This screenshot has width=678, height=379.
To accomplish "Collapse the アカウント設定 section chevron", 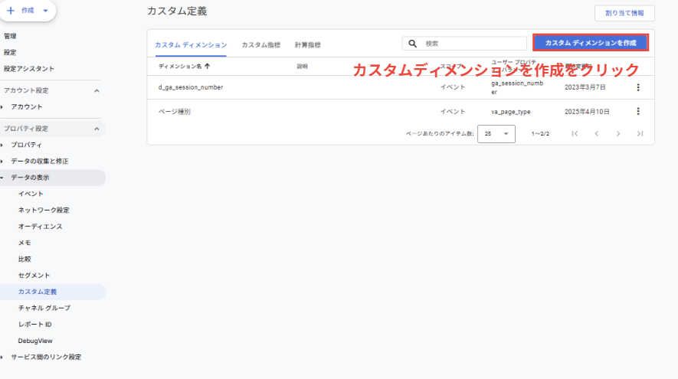I will [x=97, y=91].
